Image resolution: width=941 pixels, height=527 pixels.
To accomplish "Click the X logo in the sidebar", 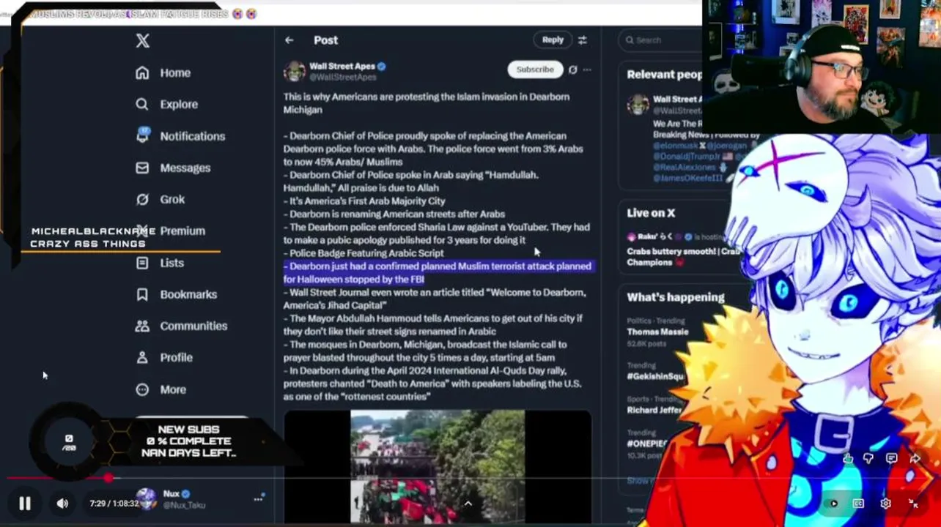I will tap(143, 40).
